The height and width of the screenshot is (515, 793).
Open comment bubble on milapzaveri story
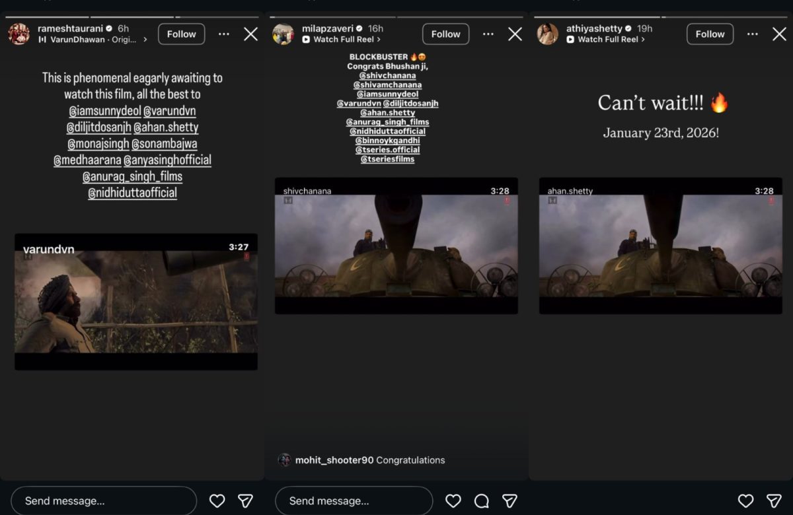point(482,501)
